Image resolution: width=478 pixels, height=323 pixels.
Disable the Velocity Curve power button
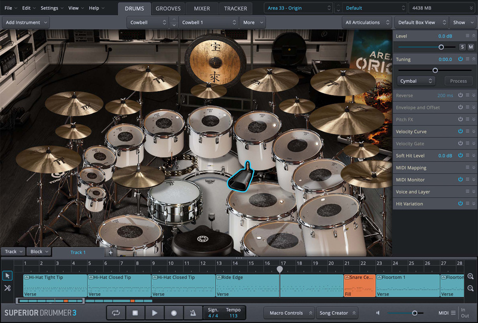pos(460,131)
